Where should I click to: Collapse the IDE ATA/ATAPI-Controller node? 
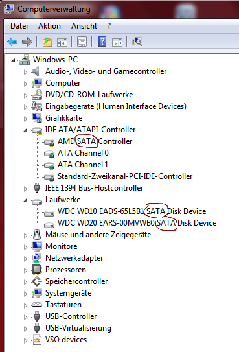pyautogui.click(x=25, y=130)
